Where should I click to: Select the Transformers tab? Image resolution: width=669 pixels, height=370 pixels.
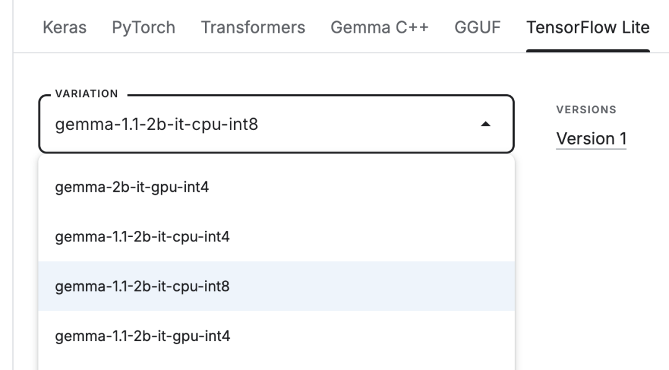[x=253, y=27]
